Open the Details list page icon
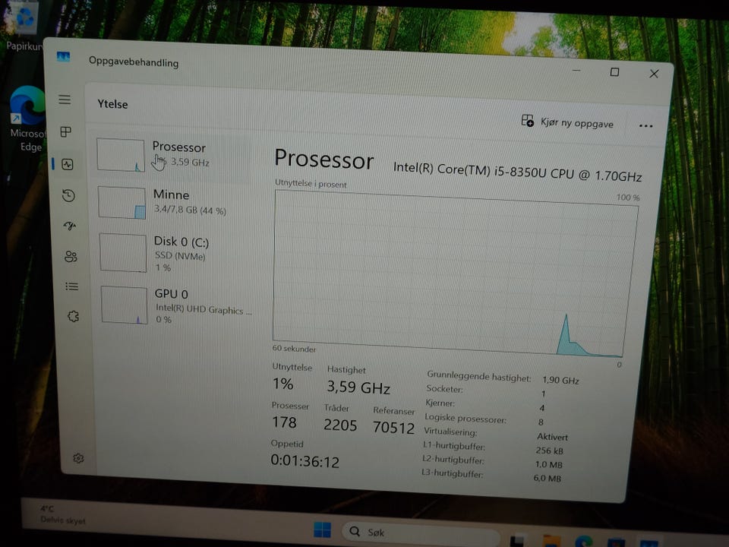Screen dimensions: 729x547 pyautogui.click(x=71, y=286)
